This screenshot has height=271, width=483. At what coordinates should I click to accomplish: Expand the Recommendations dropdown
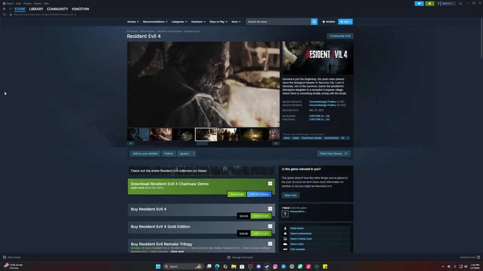pyautogui.click(x=155, y=22)
